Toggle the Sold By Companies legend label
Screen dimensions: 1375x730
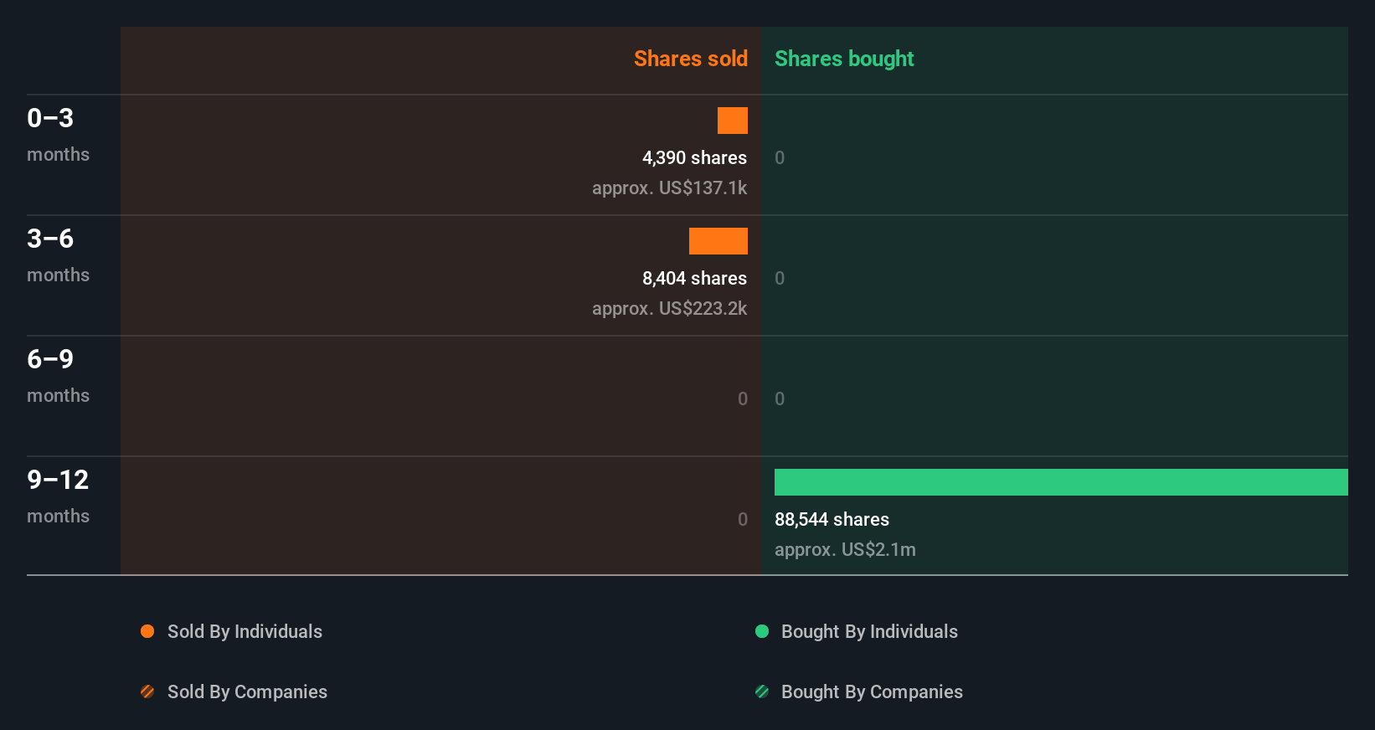coord(247,691)
